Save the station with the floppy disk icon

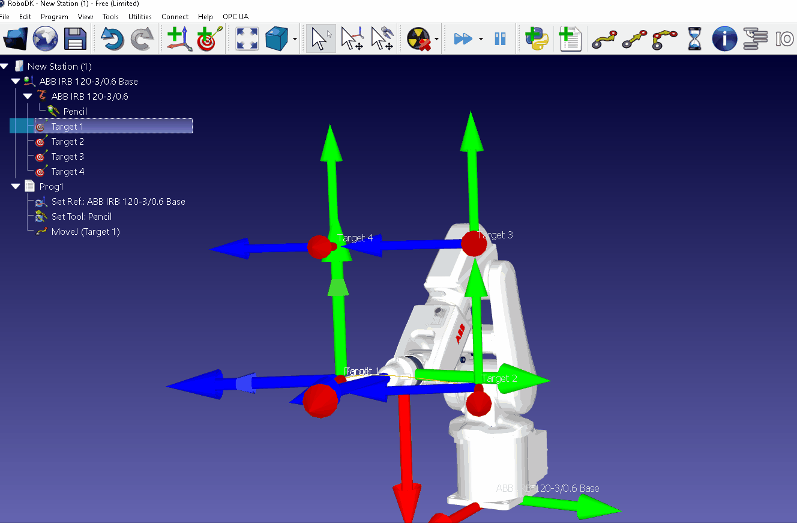(76, 39)
